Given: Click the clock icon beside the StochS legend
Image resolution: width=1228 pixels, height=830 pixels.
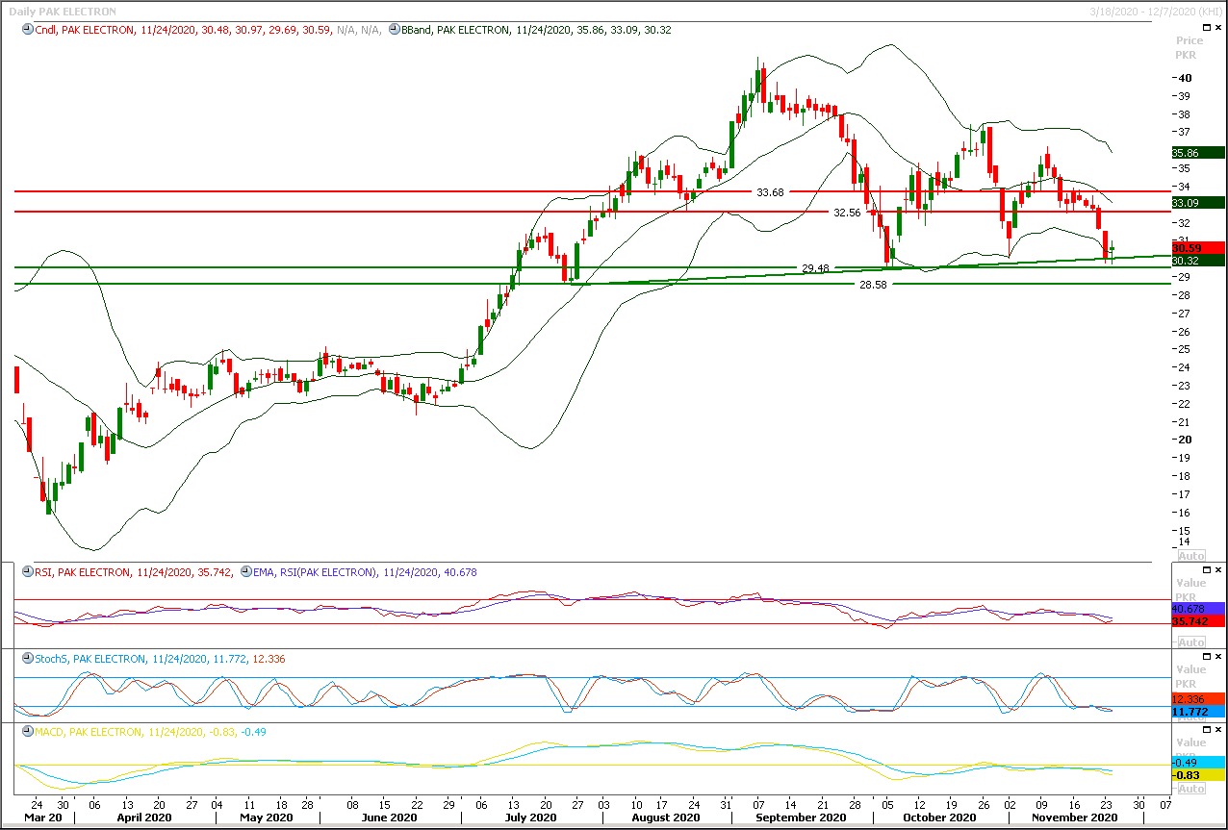Looking at the screenshot, I should point(26,659).
